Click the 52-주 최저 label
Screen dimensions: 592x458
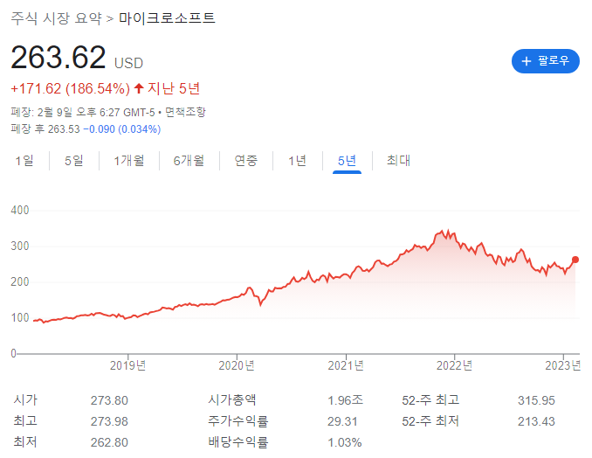(430, 421)
